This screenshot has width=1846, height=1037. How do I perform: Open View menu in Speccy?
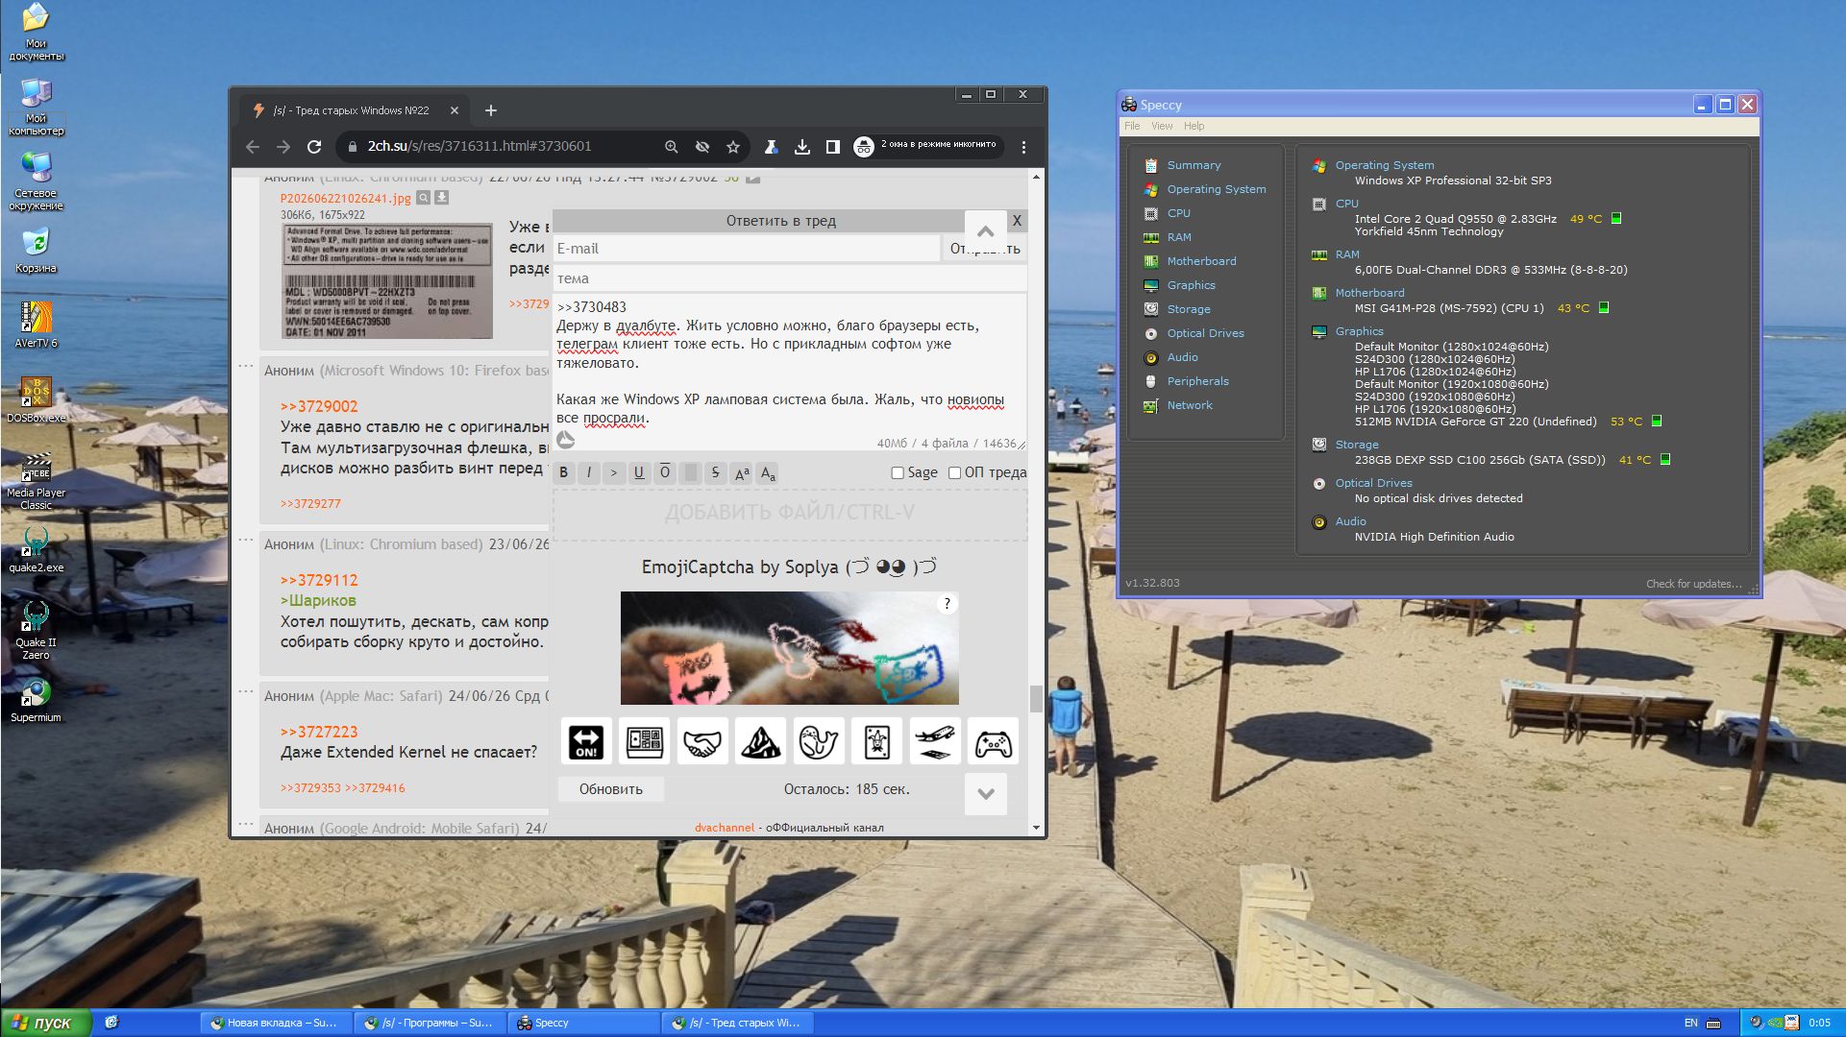pos(1162,126)
